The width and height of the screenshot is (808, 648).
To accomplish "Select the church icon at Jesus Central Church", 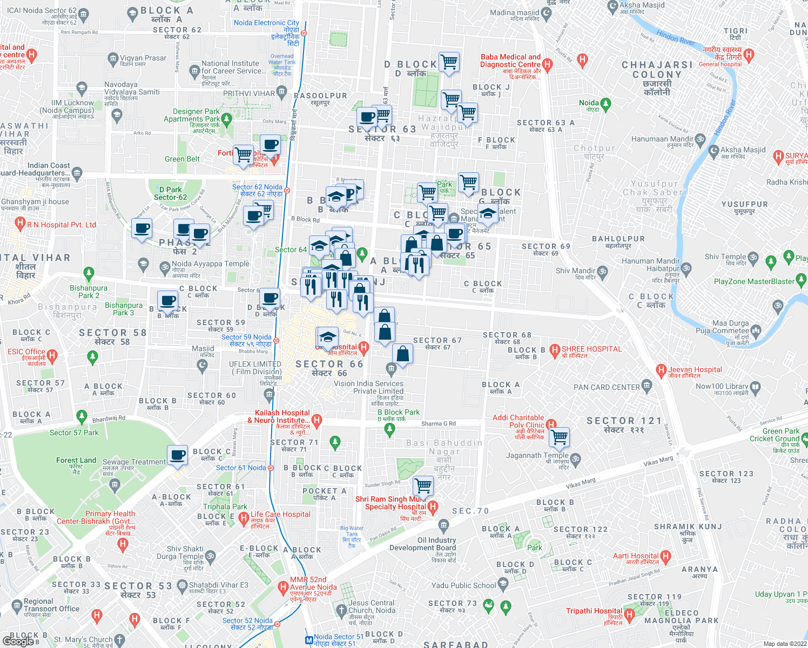I will (x=342, y=609).
